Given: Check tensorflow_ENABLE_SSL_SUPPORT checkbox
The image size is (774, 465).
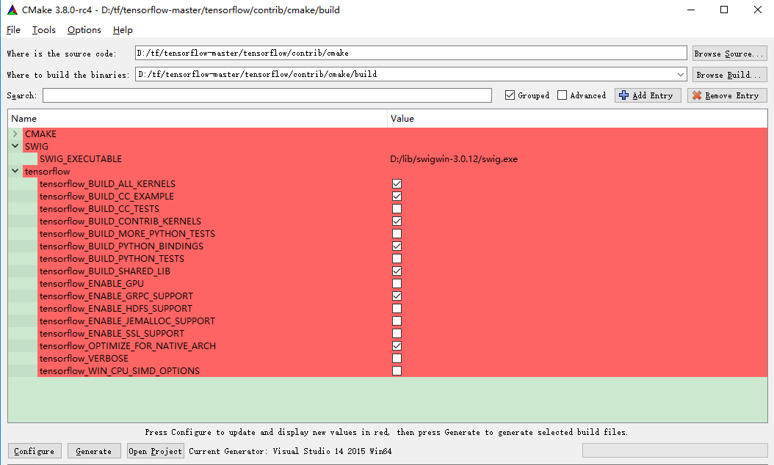Looking at the screenshot, I should click(397, 333).
